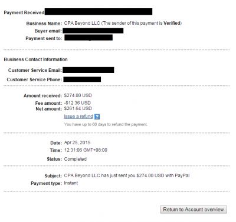The image size is (236, 222).
Task: Select the Payment Received heading
Action: (x=24, y=12)
